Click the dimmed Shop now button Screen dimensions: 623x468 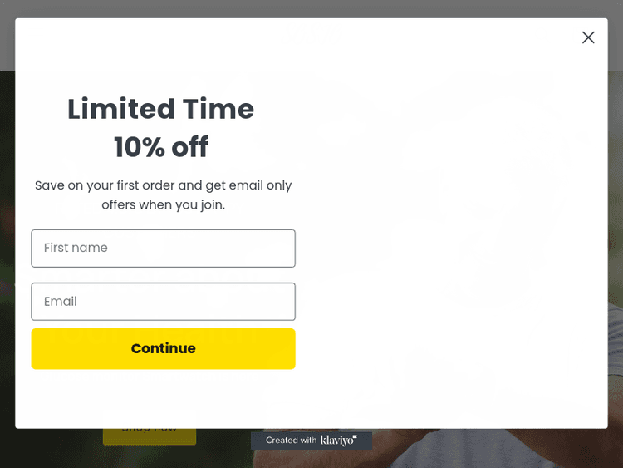click(x=150, y=436)
